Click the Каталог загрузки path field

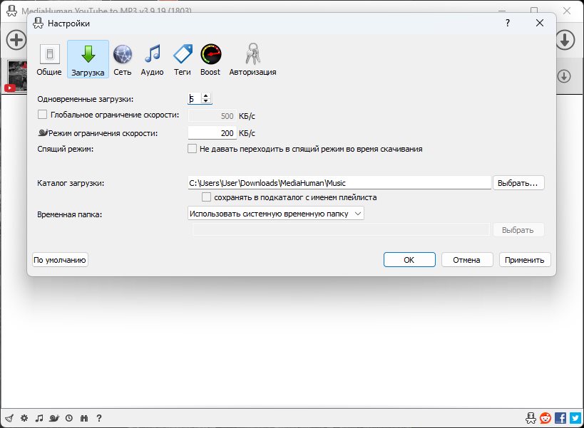[339, 183]
